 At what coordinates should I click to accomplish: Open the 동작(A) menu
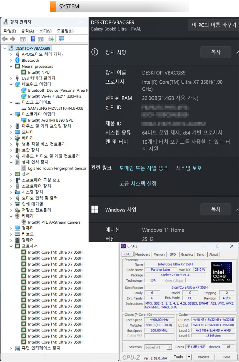28,31
